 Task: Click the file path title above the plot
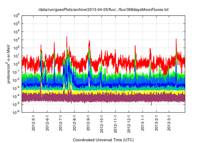pos(103,10)
